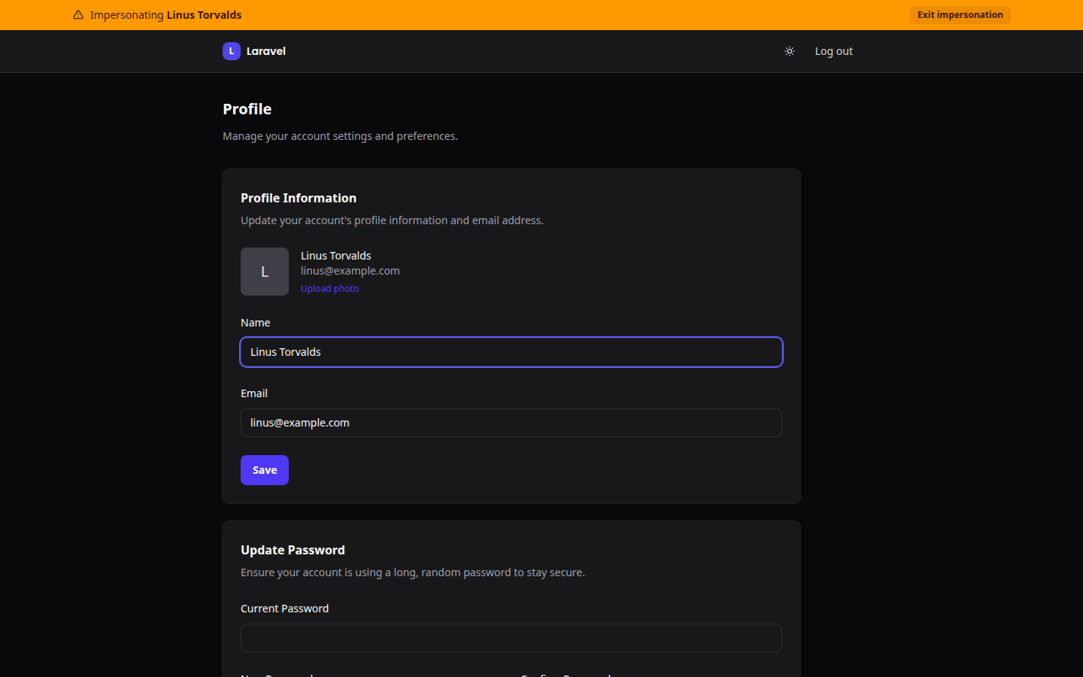Click the 'Name' field label
Screen dimensions: 1083x677
click(x=256, y=323)
